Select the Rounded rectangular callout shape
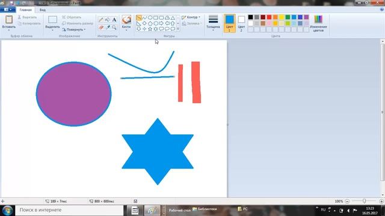 tap(161, 29)
